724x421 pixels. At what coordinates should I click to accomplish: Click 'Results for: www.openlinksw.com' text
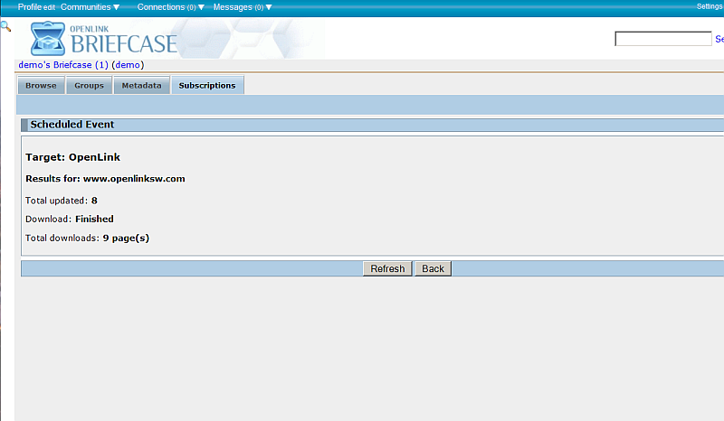pyautogui.click(x=105, y=179)
